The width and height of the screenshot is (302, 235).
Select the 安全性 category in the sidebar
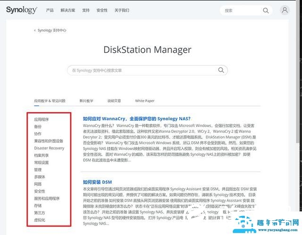click(x=40, y=191)
